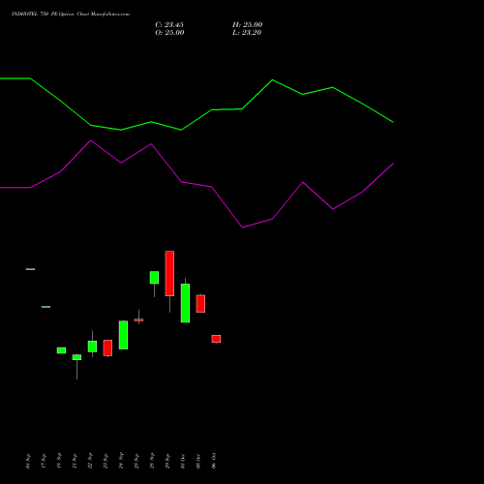The image size is (484, 484).
Task: Click the low value L: 23.20
Action: point(247,33)
